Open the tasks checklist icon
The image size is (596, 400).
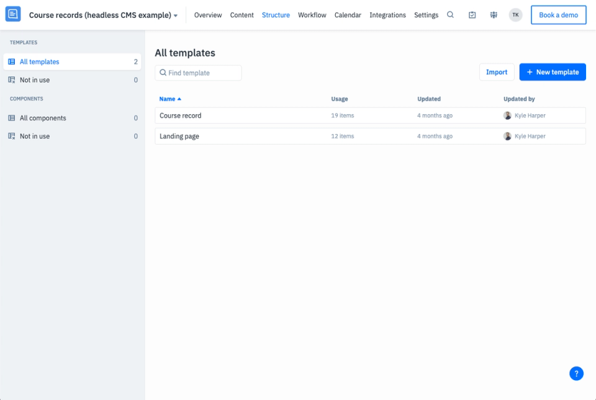[472, 15]
